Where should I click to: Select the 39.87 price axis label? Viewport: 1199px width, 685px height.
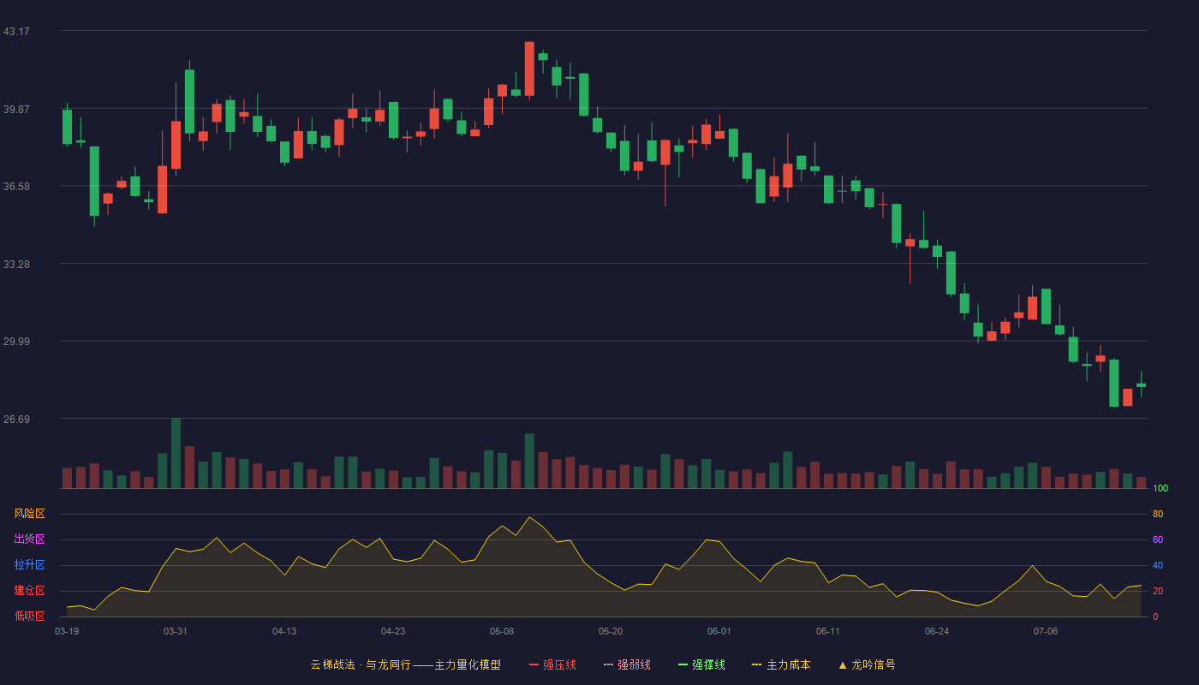(x=16, y=109)
